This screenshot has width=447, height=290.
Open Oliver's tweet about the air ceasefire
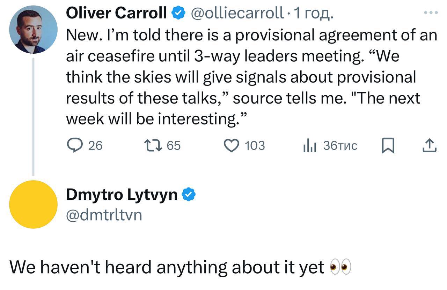244,77
